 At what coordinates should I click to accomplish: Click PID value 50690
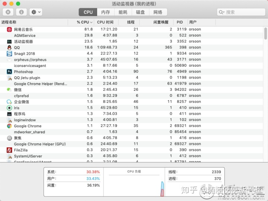[181, 66]
